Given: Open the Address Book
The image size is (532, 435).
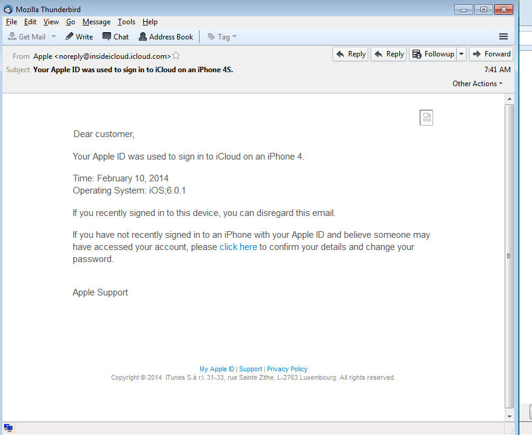Looking at the screenshot, I should click(166, 36).
